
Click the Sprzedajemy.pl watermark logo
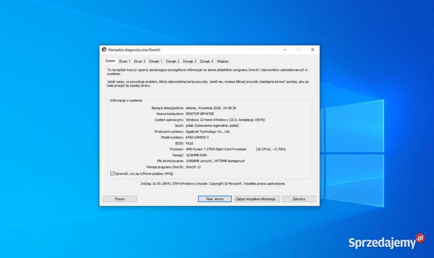[387, 242]
